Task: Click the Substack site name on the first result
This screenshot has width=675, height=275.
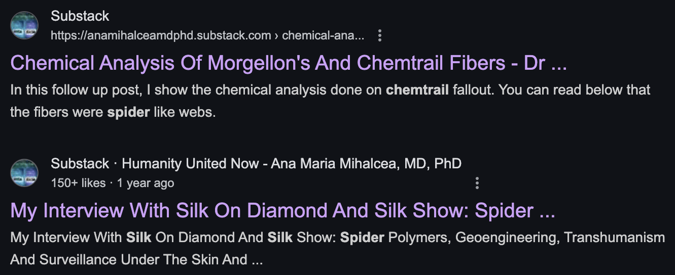Action: click(x=80, y=16)
